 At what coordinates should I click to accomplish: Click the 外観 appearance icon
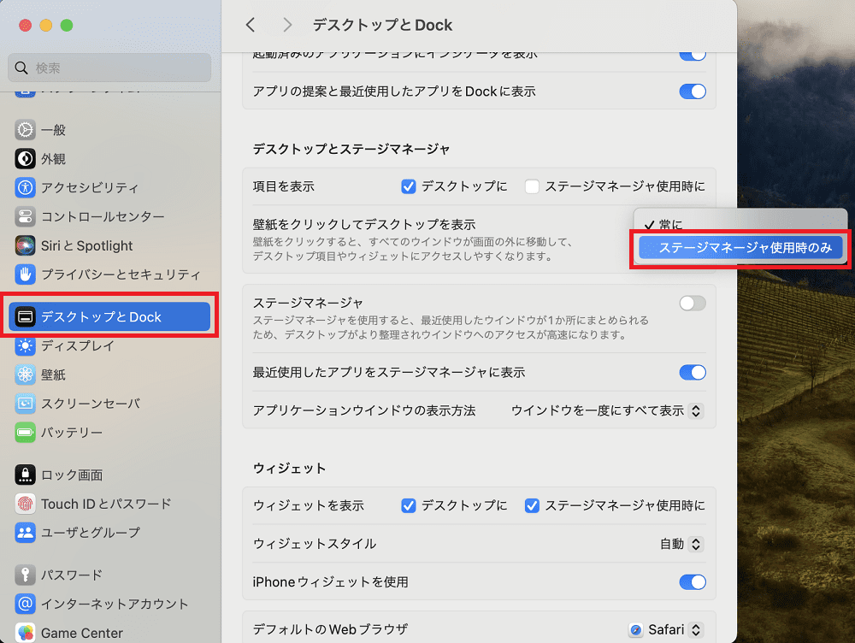[x=25, y=159]
